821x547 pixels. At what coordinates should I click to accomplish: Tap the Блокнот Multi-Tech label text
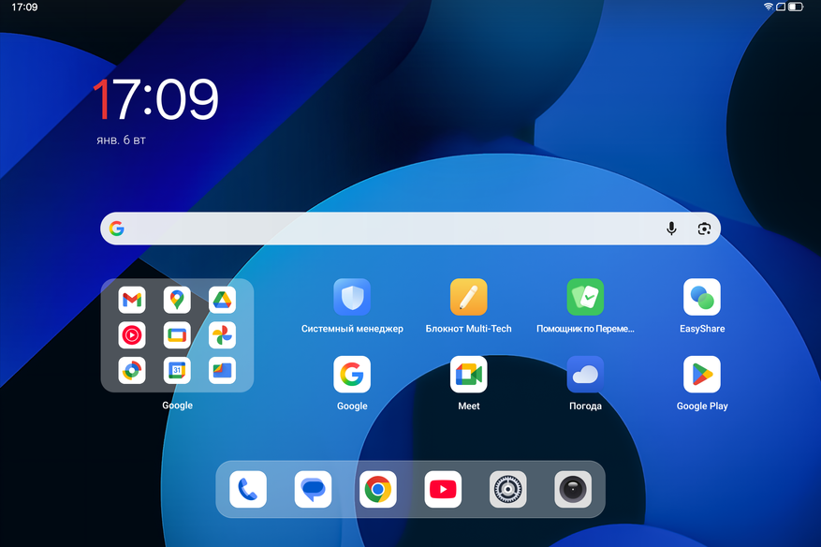[469, 329]
